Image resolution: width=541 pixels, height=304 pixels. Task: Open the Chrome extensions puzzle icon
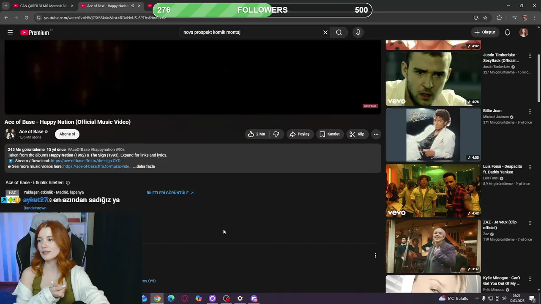pos(499,18)
